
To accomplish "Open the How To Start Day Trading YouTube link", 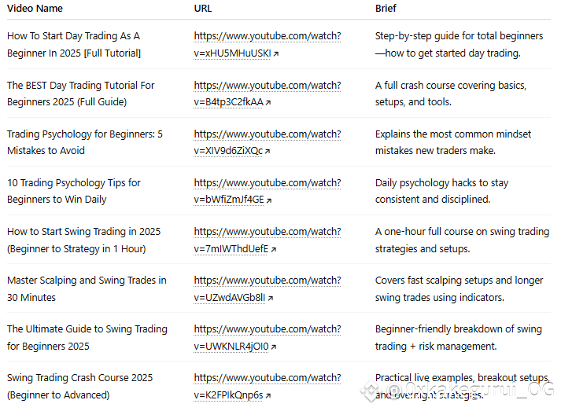I will coord(268,44).
